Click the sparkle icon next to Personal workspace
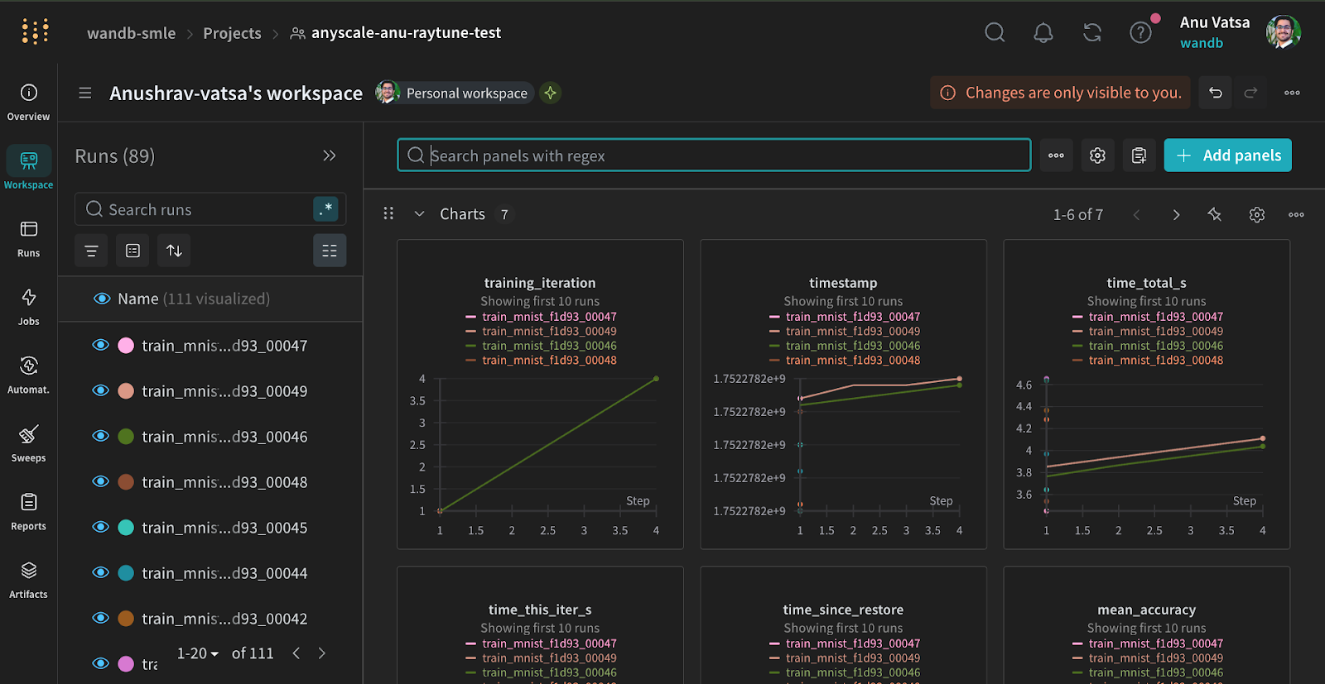The height and width of the screenshot is (684, 1325). point(550,93)
